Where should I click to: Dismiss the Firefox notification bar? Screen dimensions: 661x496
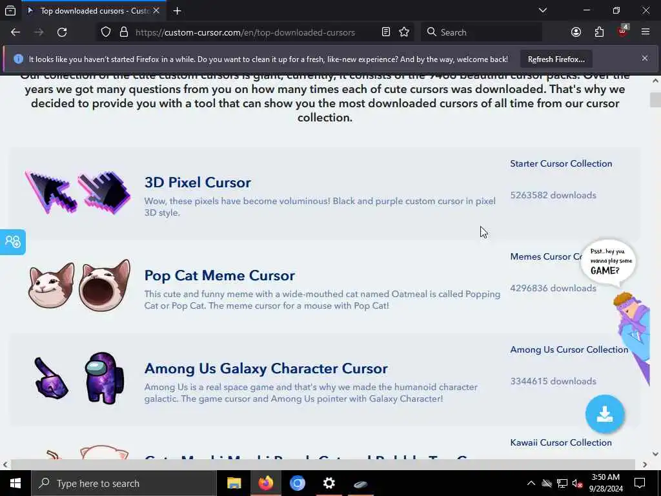(x=645, y=58)
